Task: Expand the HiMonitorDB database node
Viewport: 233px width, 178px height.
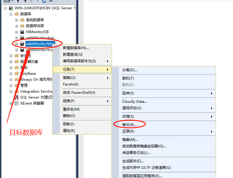Action: click(x=17, y=32)
